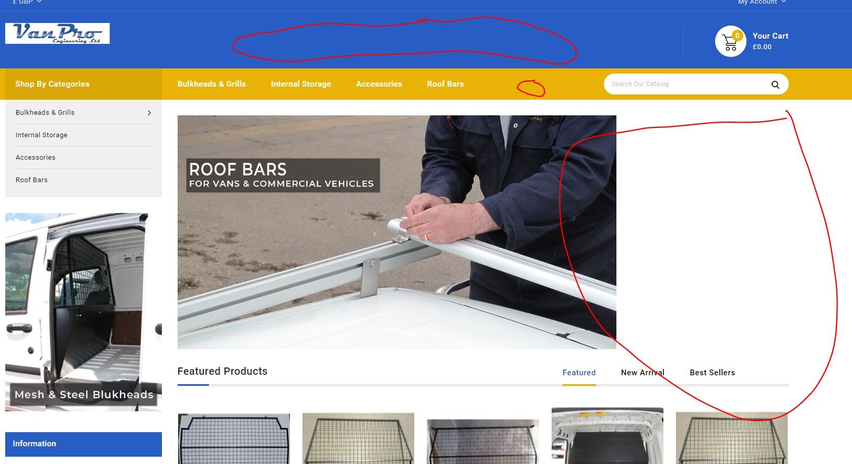This screenshot has width=852, height=464.
Task: Switch to the Featured tab
Action: pyautogui.click(x=579, y=373)
